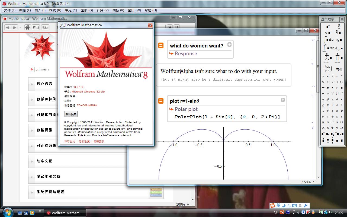The image size is (347, 217).
Task: Toggle Sogou 英 language mode
Action: point(278,206)
